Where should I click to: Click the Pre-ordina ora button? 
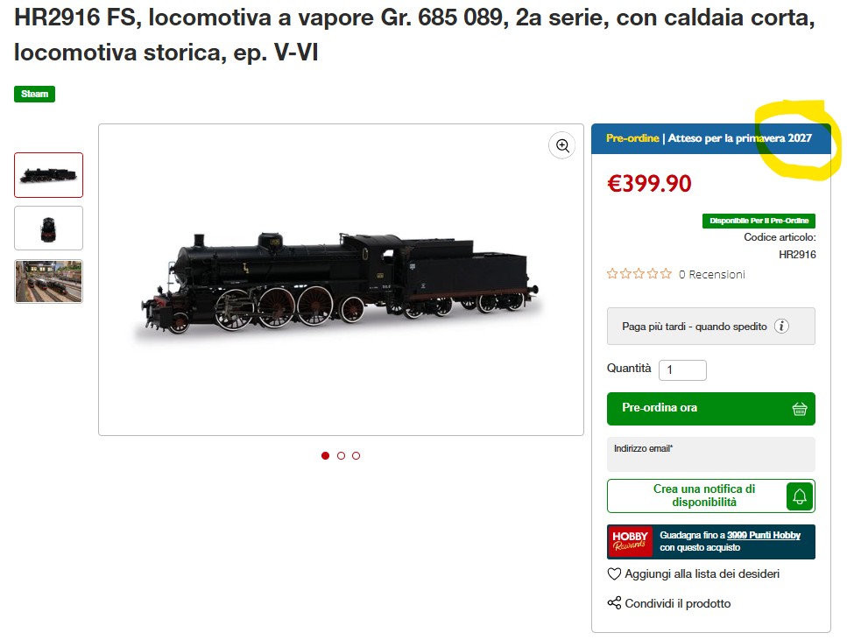(711, 409)
